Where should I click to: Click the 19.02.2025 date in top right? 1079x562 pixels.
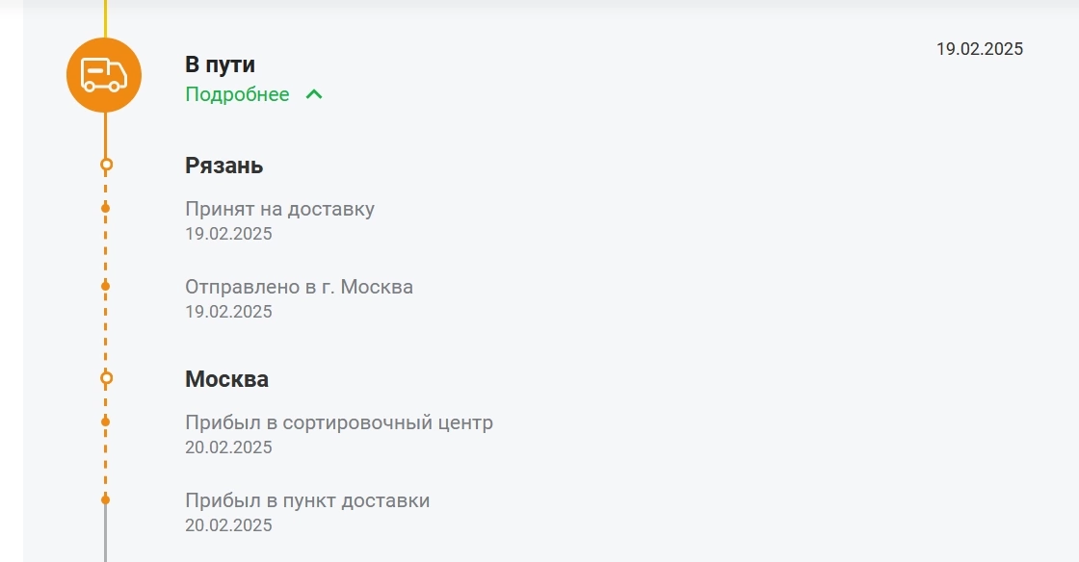[x=980, y=49]
